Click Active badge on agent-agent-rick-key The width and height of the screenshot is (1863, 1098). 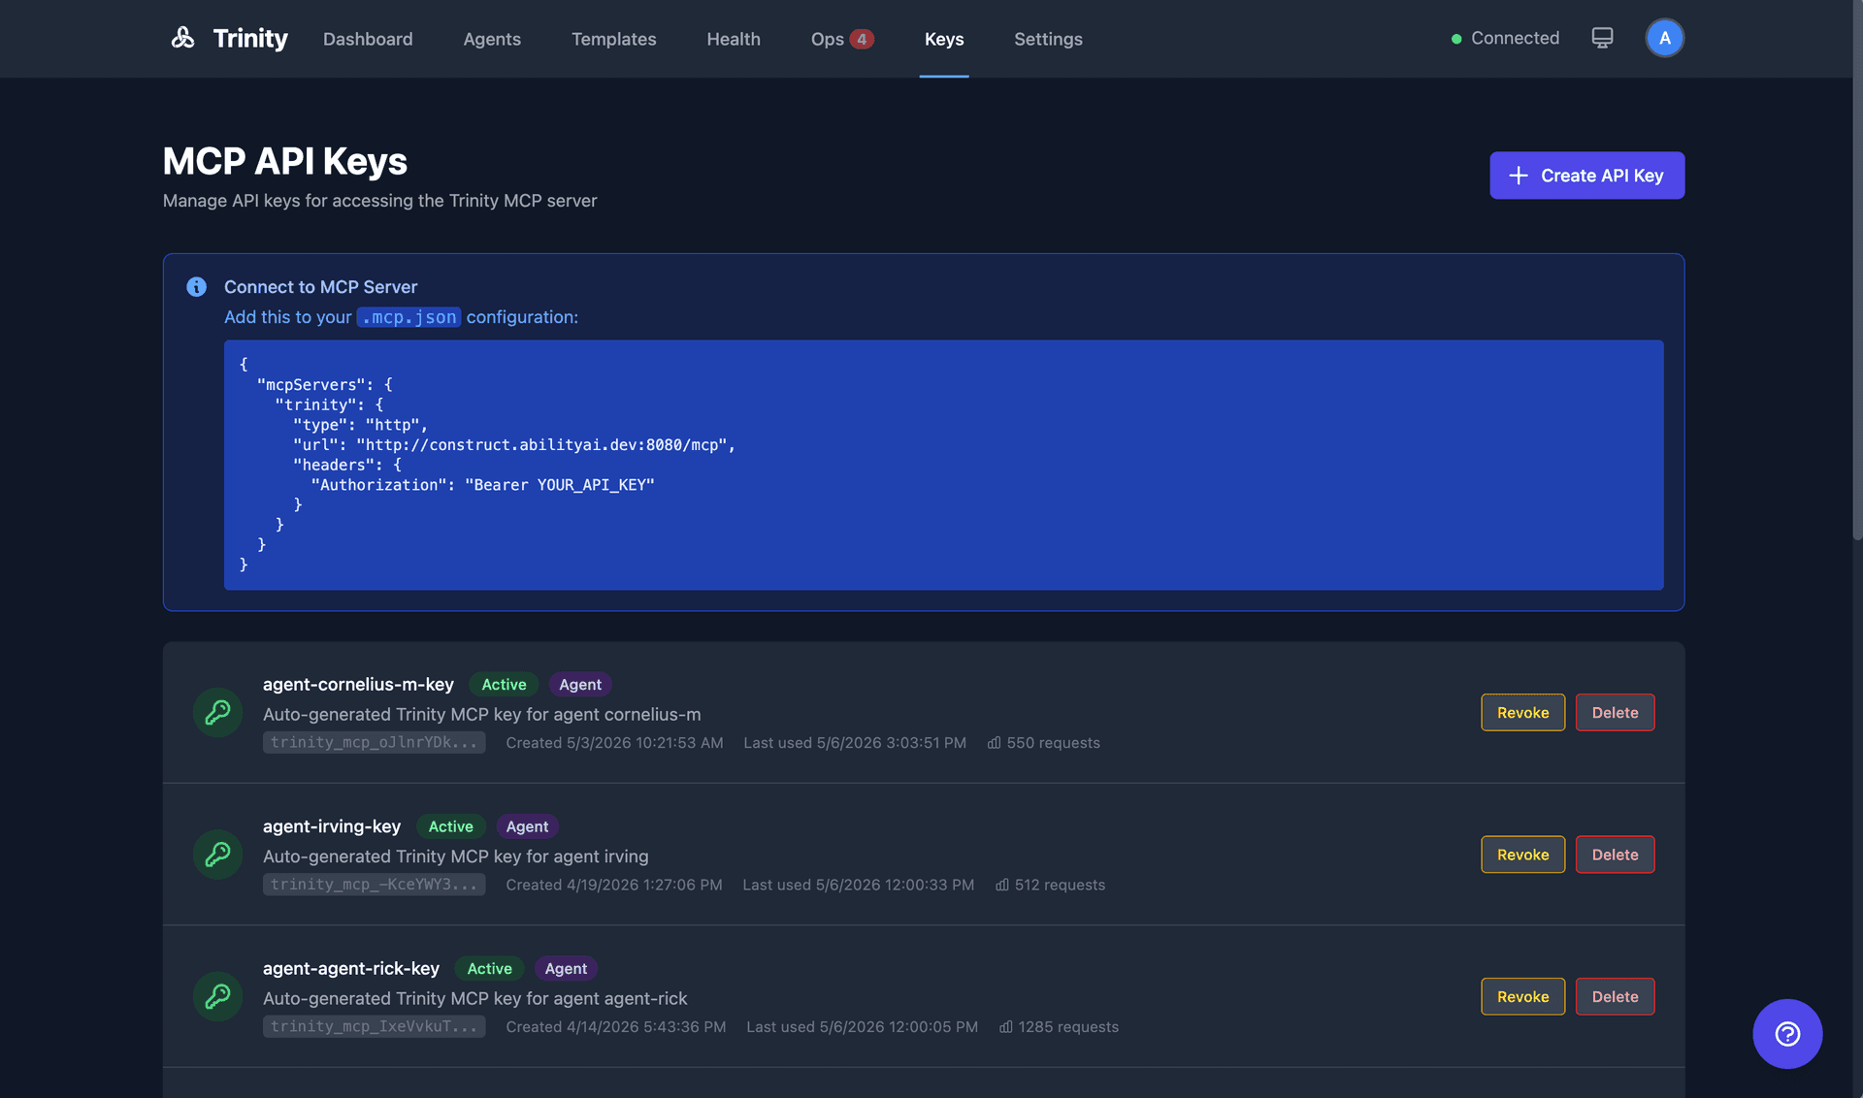(489, 969)
